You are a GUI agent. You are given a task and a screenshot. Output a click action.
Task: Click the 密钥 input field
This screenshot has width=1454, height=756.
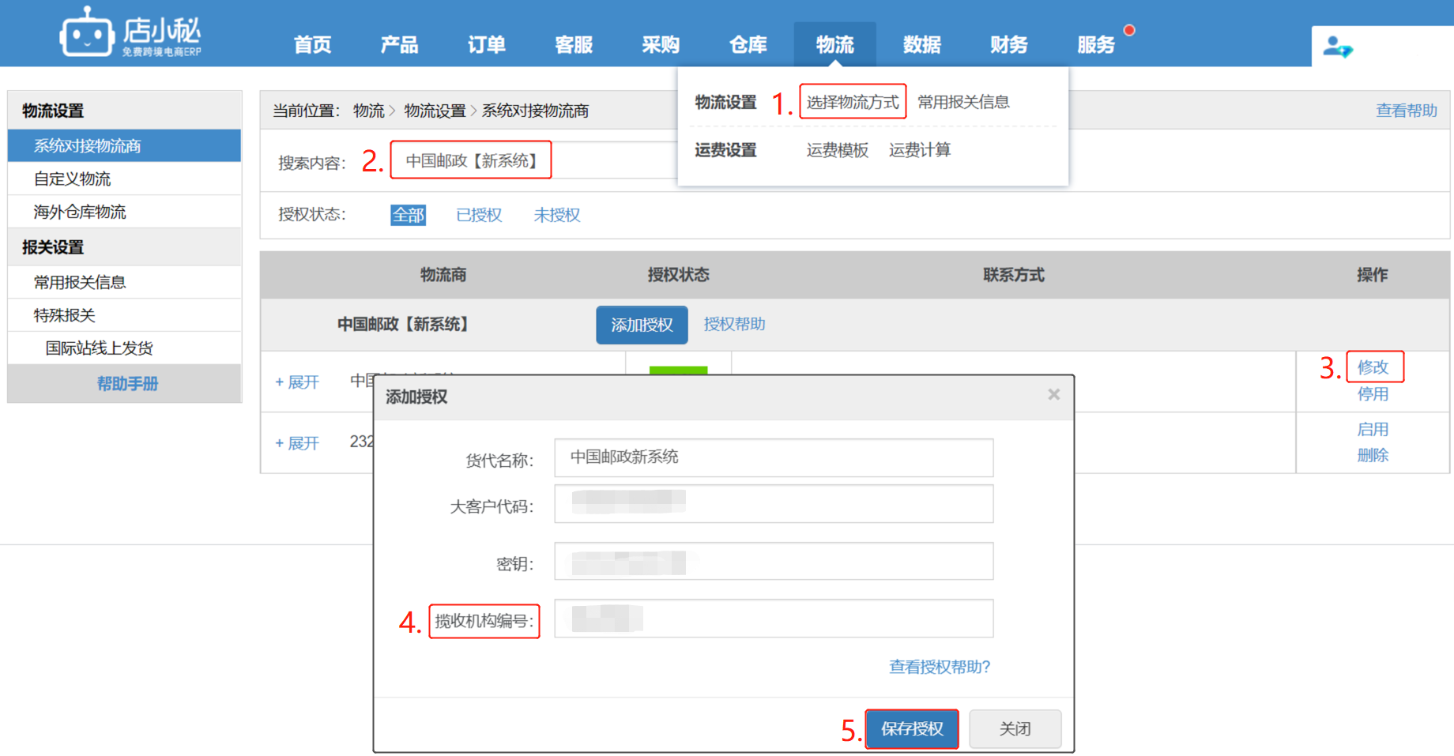774,562
